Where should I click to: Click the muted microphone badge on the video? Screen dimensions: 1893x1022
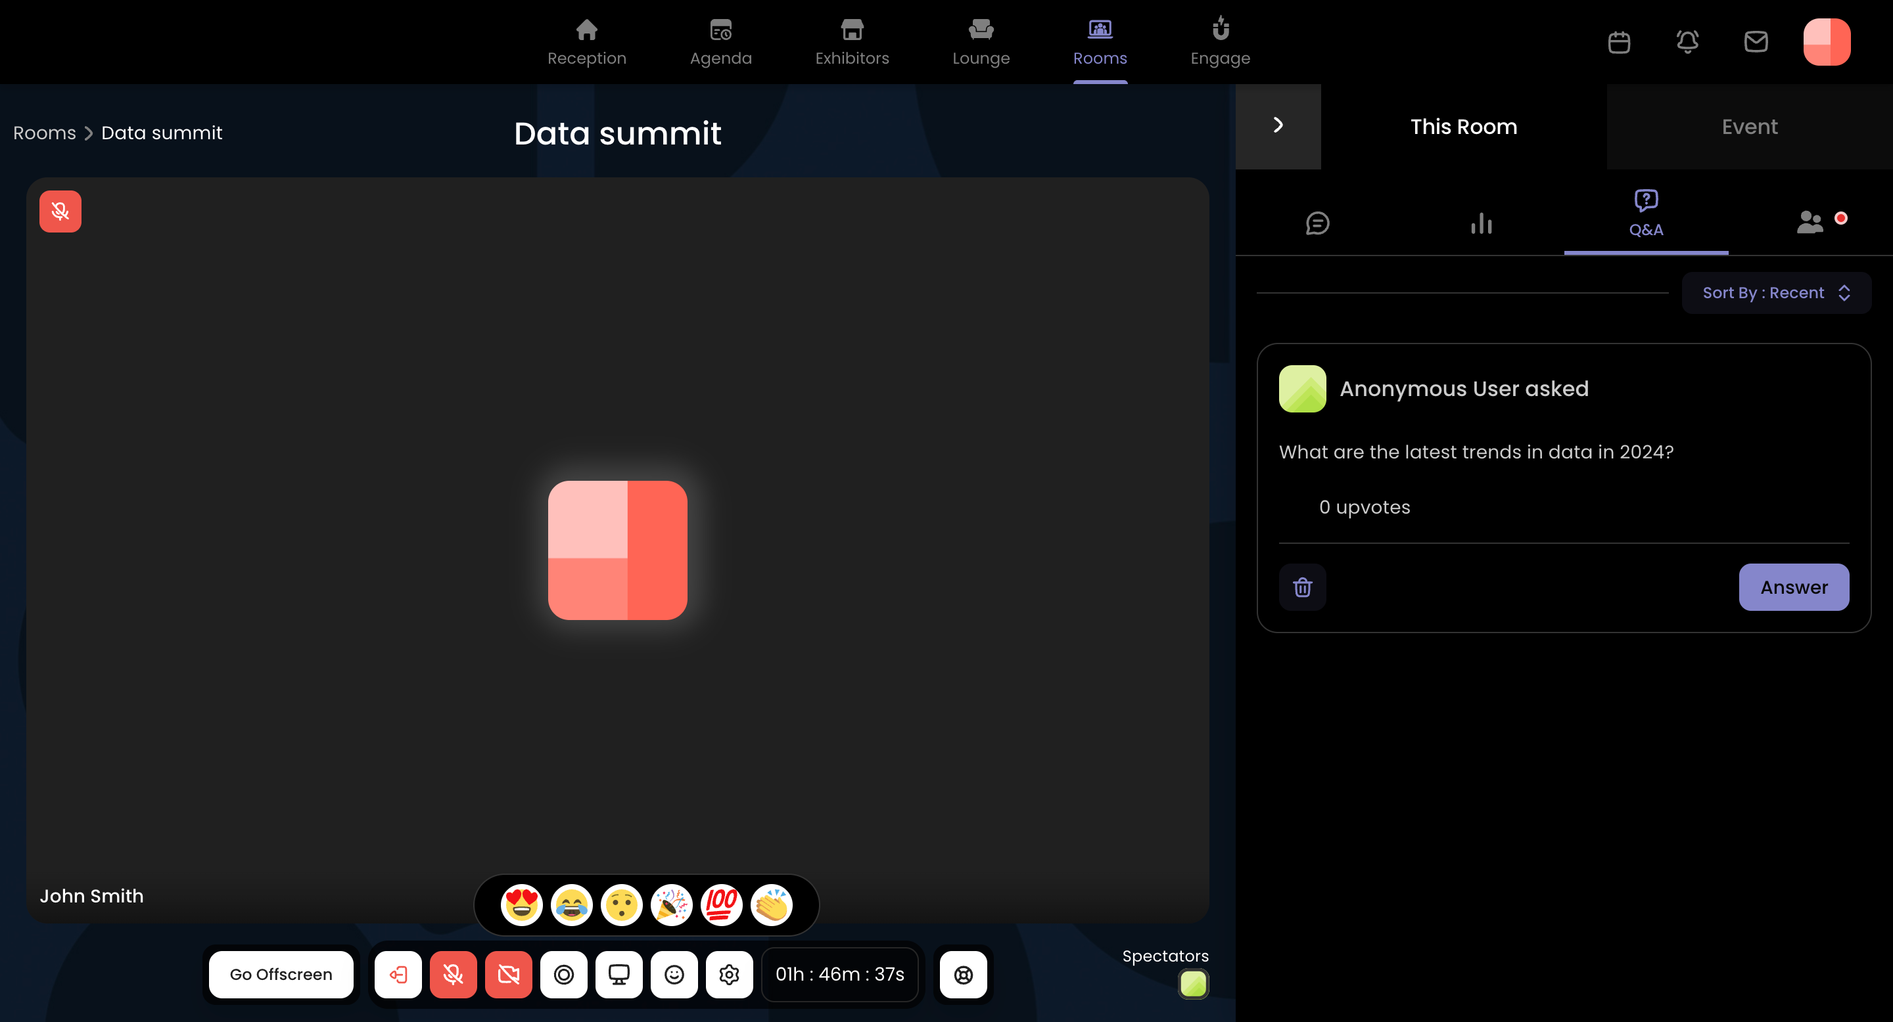pos(60,211)
